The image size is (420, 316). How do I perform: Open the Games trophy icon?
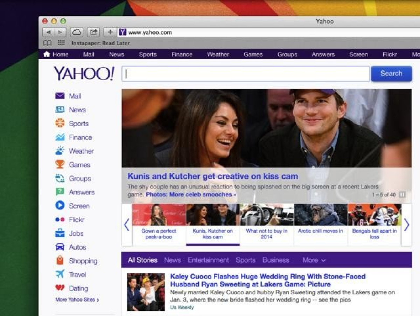[60, 164]
